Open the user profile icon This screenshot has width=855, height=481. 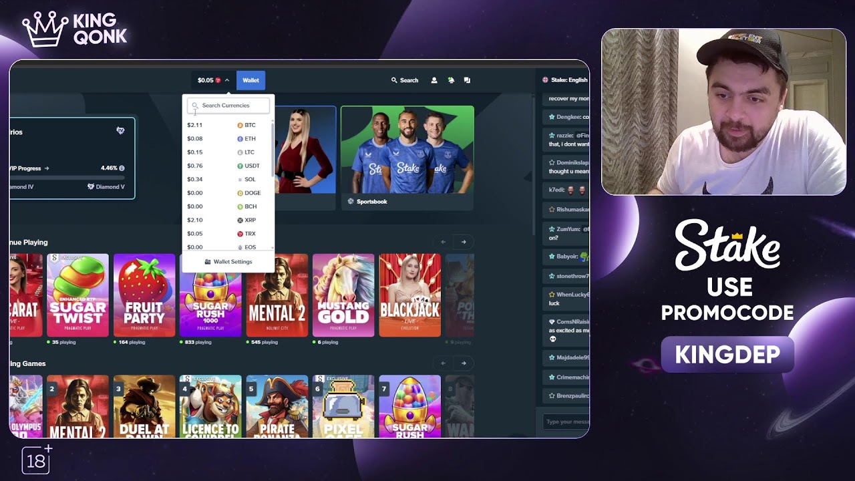click(434, 80)
